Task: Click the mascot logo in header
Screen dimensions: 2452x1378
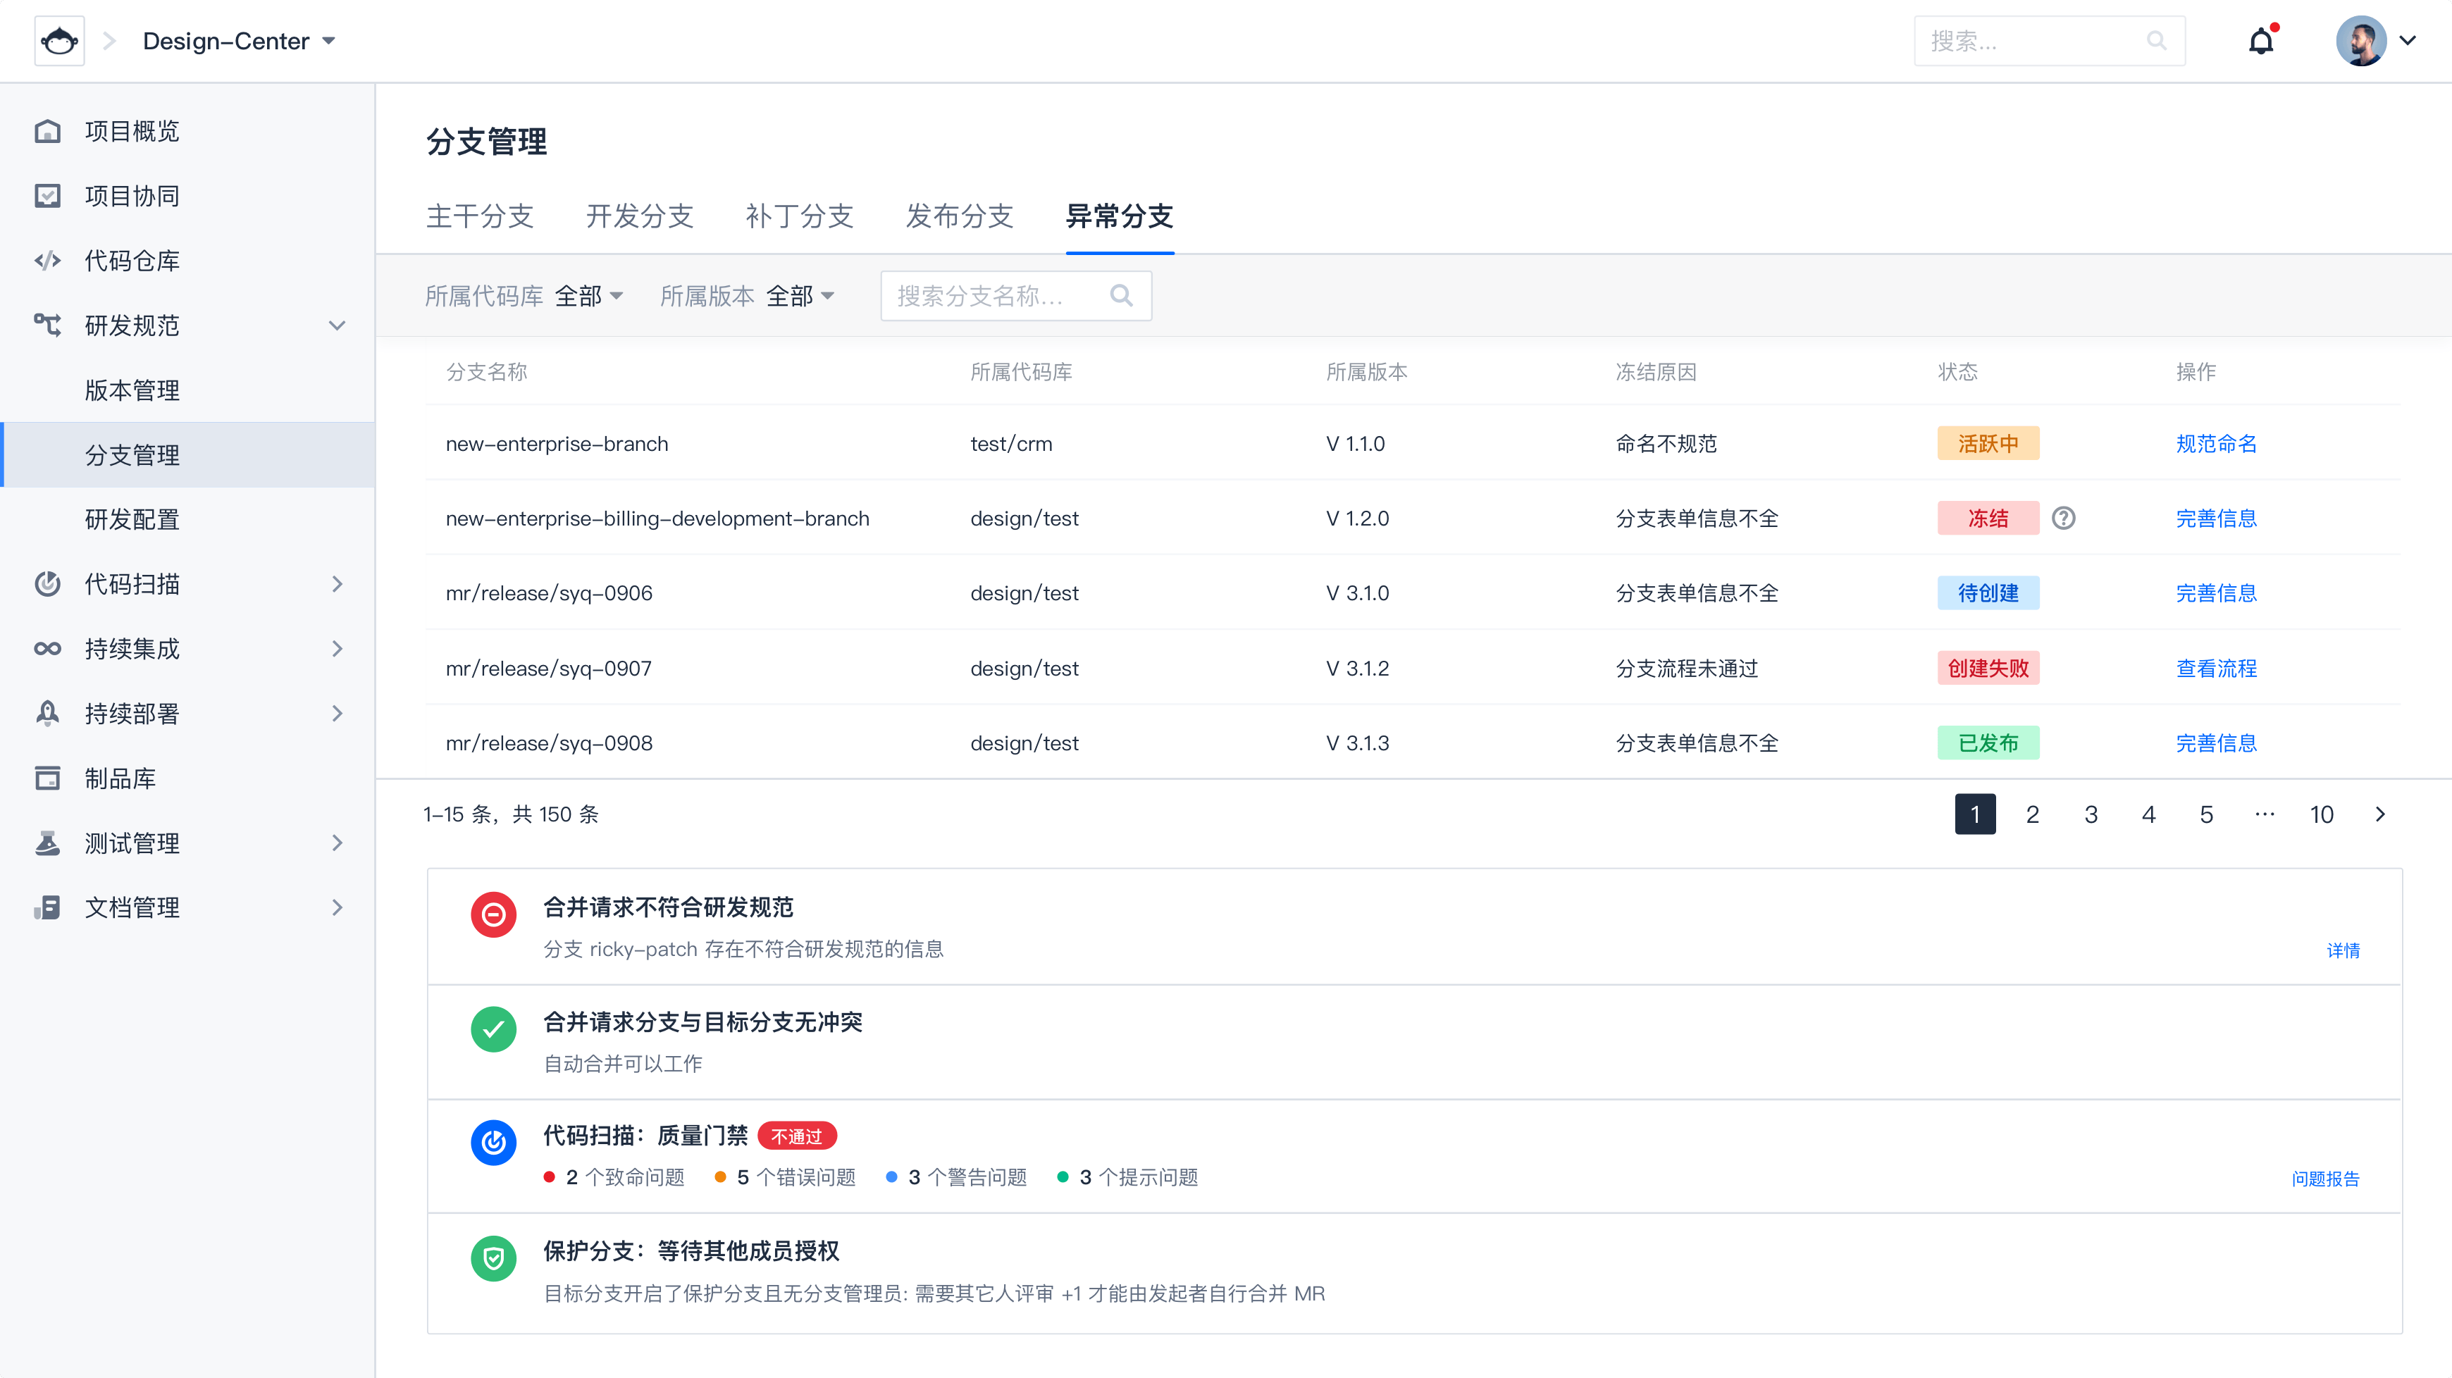Action: 59,41
